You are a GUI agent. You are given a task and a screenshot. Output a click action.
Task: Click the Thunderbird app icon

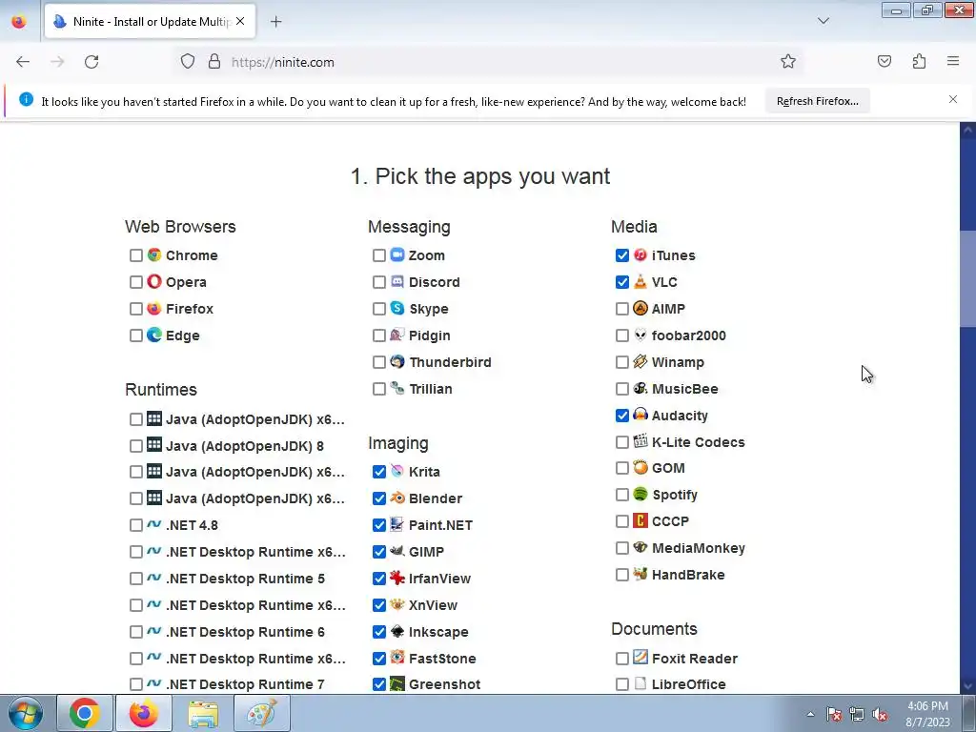pos(397,361)
